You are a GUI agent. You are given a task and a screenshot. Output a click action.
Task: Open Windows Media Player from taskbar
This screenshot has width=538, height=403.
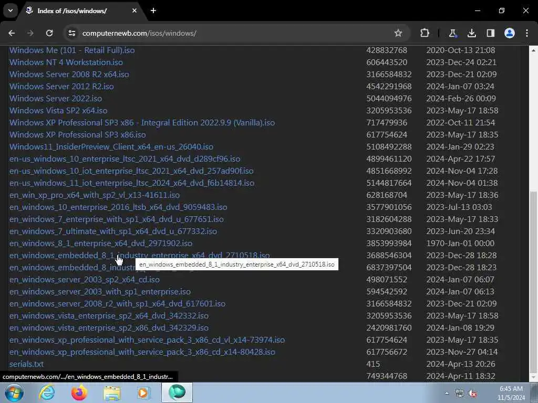[x=144, y=393]
